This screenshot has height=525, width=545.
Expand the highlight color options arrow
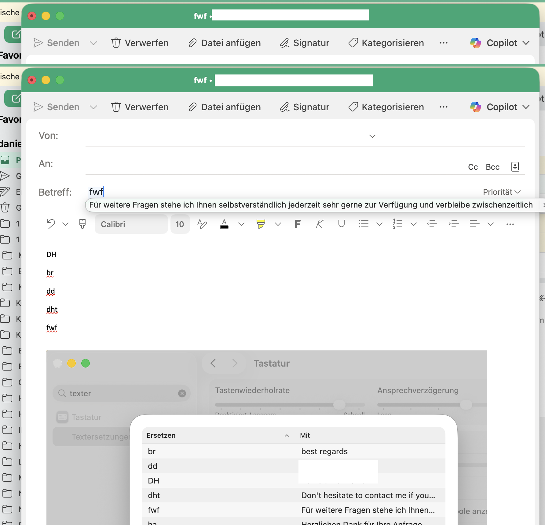coord(278,224)
